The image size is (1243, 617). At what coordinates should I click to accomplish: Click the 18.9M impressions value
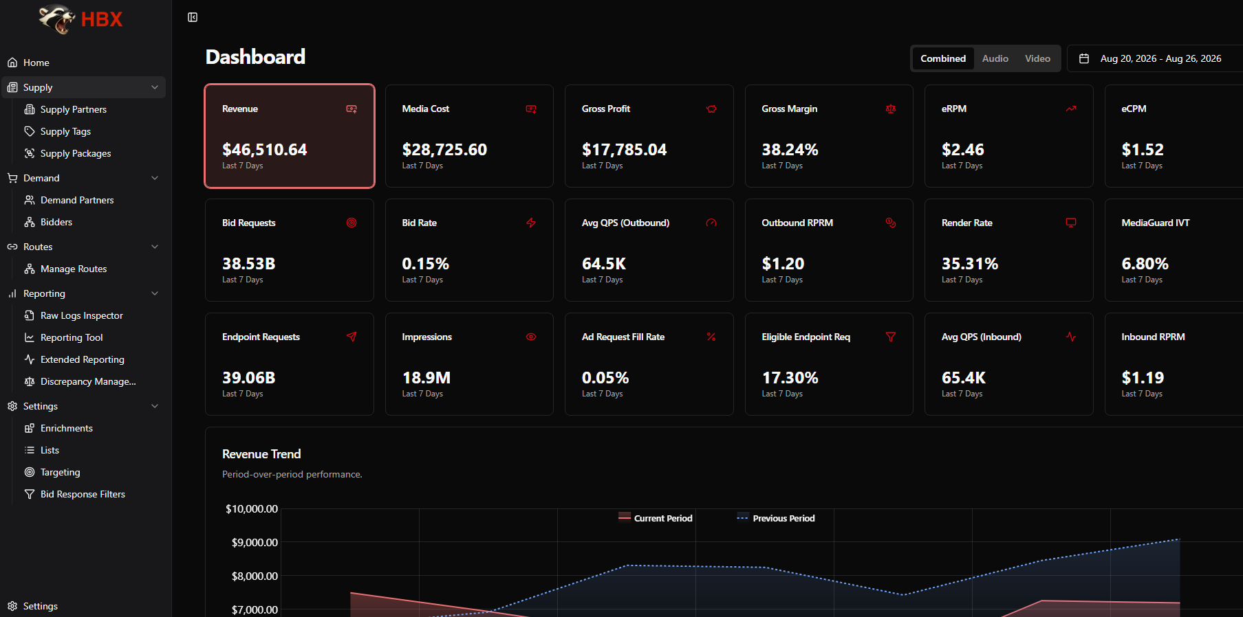click(x=426, y=378)
